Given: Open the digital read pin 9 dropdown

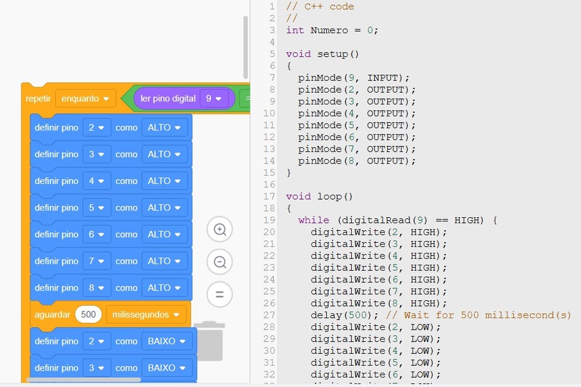Looking at the screenshot, I should click(213, 99).
